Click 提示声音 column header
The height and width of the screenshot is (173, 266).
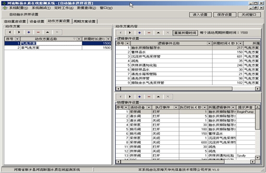pos(245,107)
